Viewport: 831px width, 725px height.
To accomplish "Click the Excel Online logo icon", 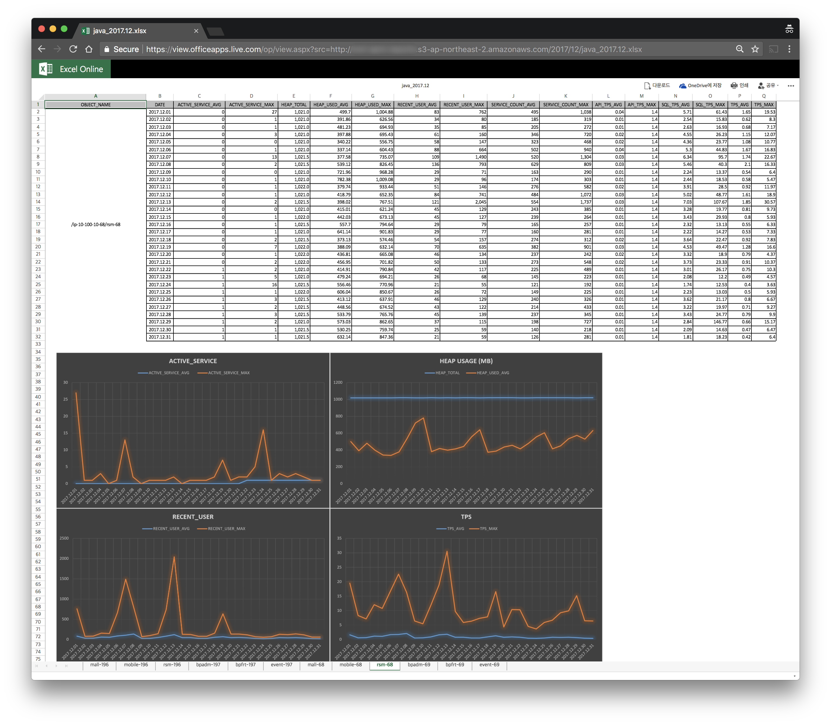I will [x=46, y=69].
